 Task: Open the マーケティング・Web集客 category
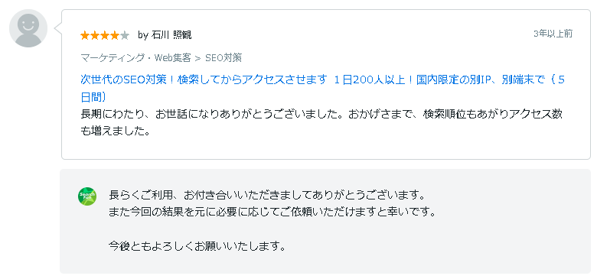coord(135,58)
